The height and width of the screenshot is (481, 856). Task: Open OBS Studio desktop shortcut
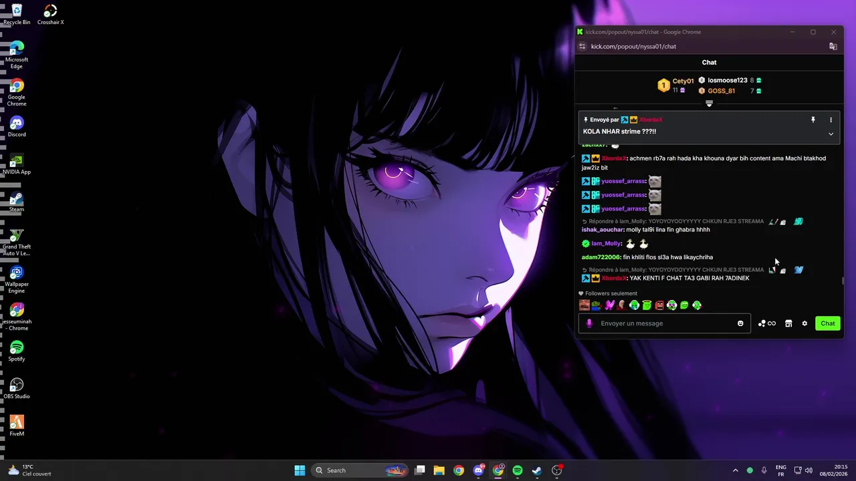[17, 388]
